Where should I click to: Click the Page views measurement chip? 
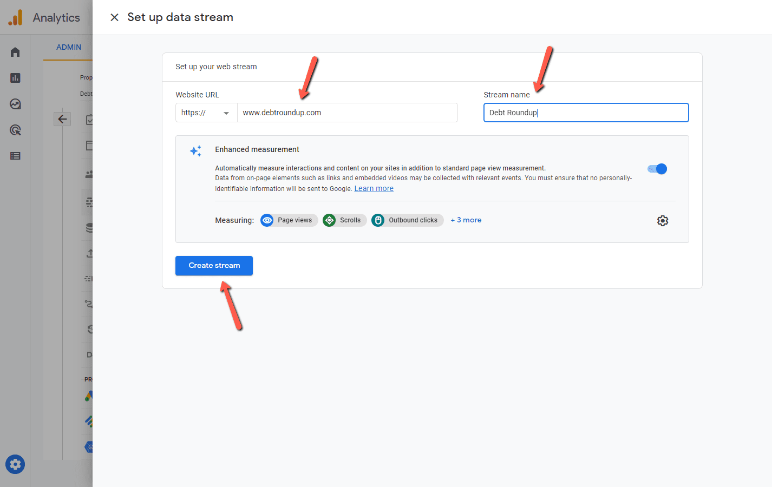[289, 220]
